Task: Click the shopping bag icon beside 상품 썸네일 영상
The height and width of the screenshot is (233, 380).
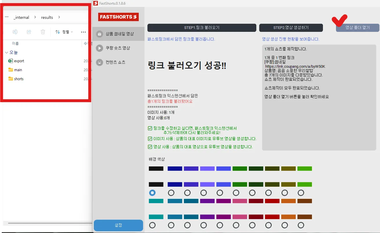Action: tap(100, 34)
